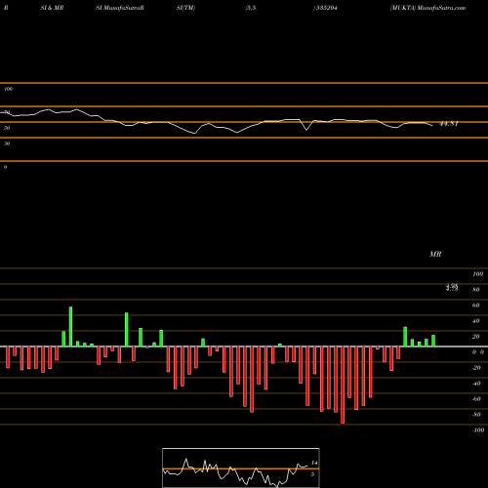The image size is (488, 488).
Task: Click the 5 label in the mini chart
Action: tap(312, 474)
